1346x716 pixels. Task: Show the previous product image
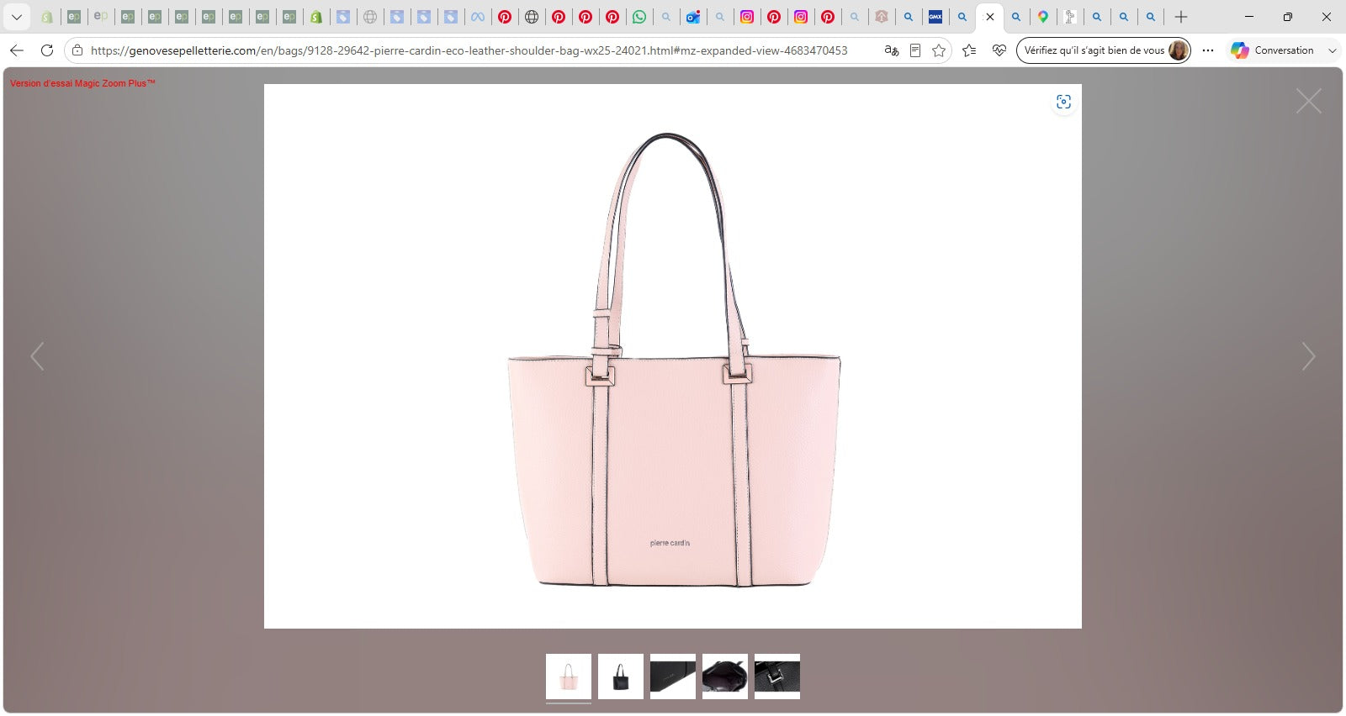pyautogui.click(x=37, y=356)
